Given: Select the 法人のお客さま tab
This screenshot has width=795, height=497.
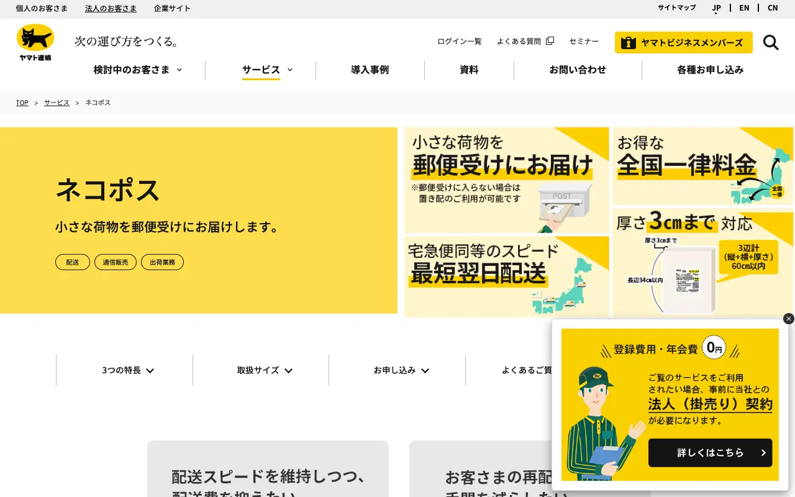Looking at the screenshot, I should (111, 8).
